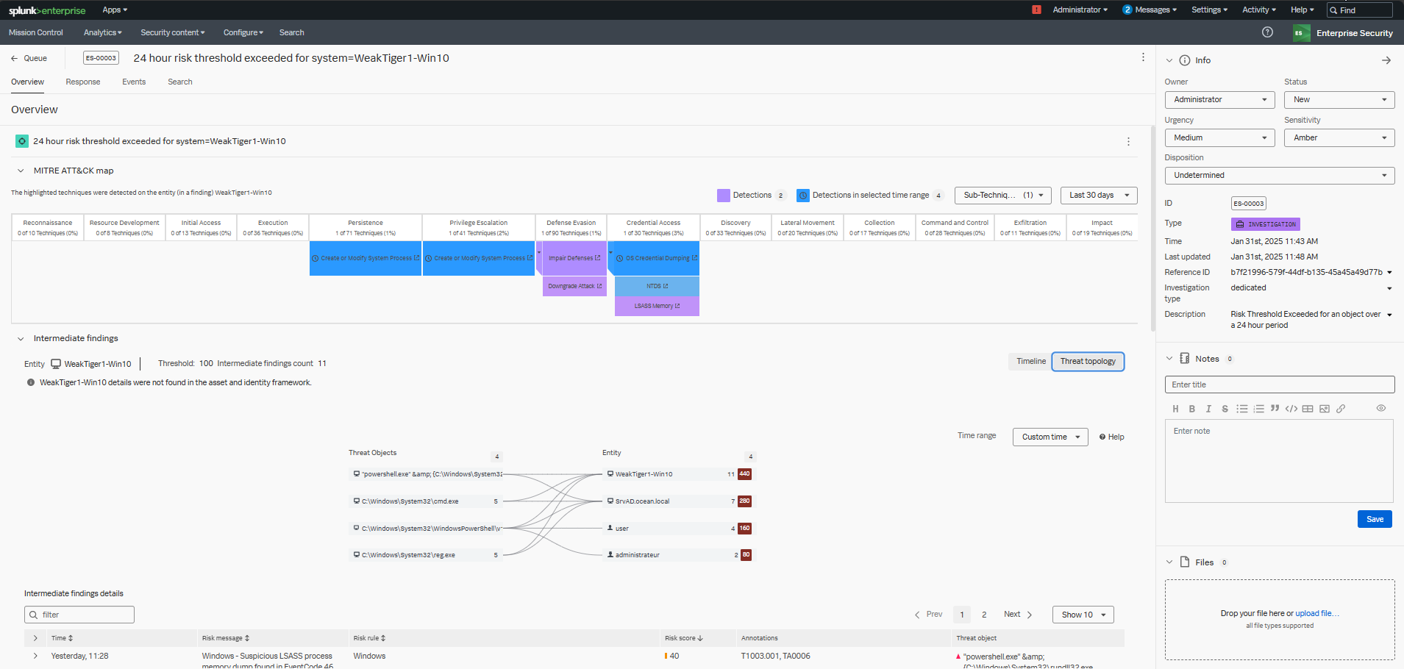
Task: Open the Apps menu
Action: (x=115, y=10)
